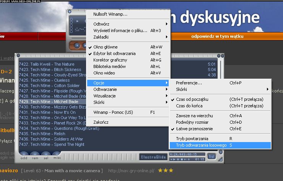
Task: Select '7434. Tech N9ne - Questions (Rough Draft)'
Action: click(59, 128)
